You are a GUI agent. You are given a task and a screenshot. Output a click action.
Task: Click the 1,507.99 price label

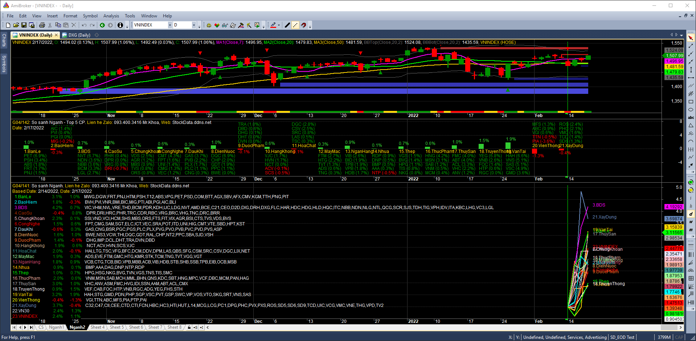(674, 56)
